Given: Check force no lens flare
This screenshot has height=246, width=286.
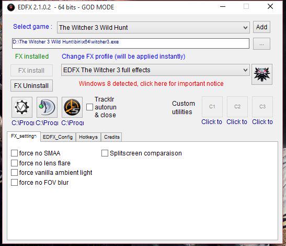Looking at the screenshot, I should pyautogui.click(x=15, y=163).
